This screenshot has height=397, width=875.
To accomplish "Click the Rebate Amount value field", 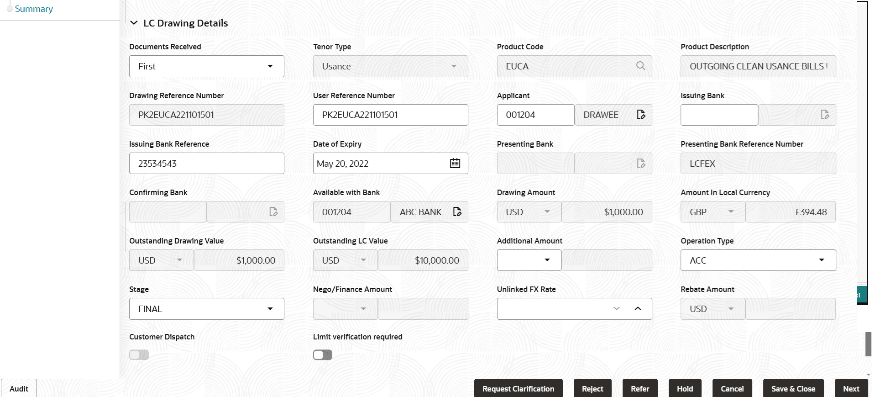I will click(x=791, y=309).
